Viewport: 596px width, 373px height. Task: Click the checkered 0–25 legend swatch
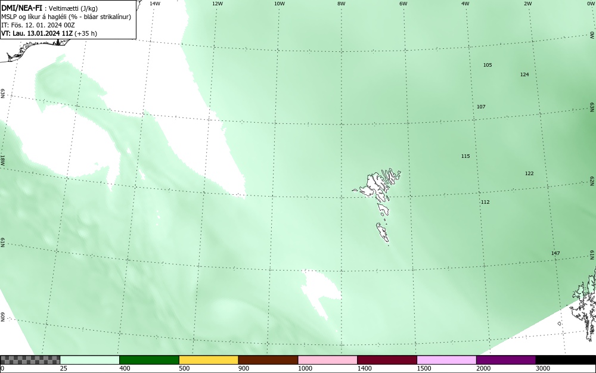tap(30, 360)
